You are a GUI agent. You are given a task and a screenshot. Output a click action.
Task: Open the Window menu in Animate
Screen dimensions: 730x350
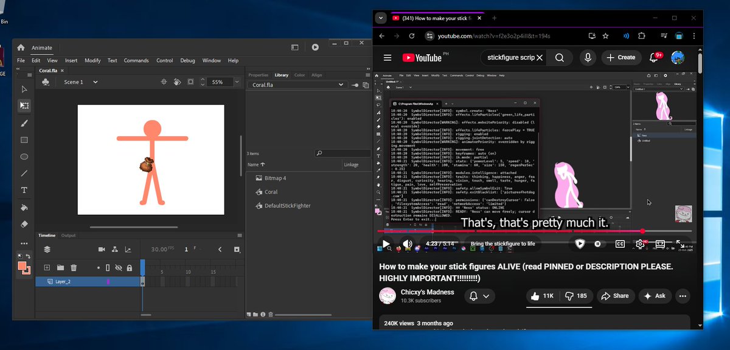[212, 61]
